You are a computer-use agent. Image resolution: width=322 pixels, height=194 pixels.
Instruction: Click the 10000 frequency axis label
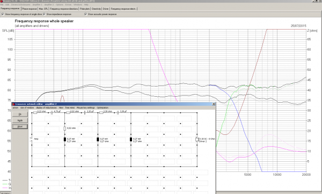click(277, 175)
